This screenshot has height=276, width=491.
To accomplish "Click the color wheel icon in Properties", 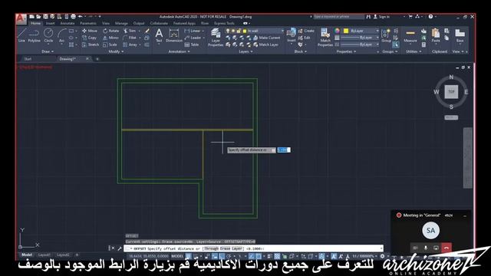I will pos(337,31).
